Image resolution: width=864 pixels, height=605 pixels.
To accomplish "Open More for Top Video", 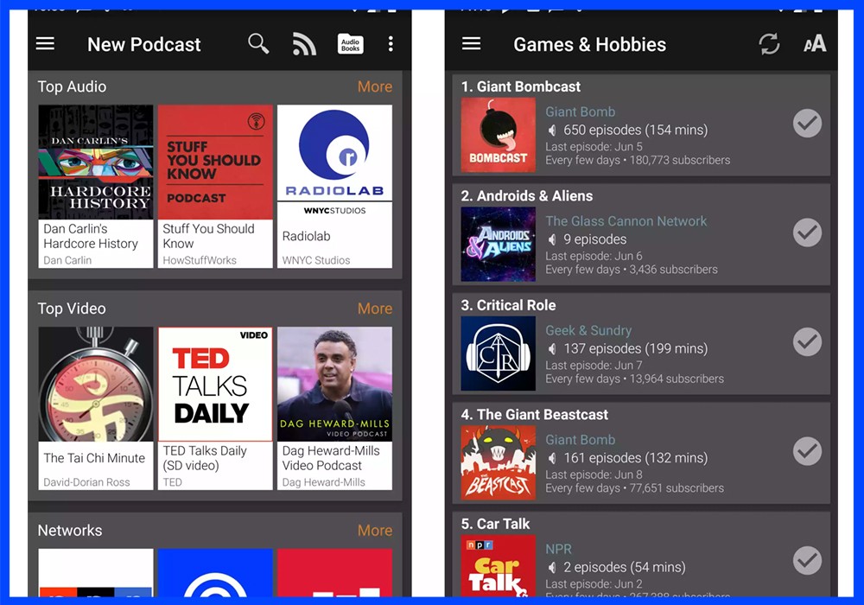I will (x=375, y=309).
